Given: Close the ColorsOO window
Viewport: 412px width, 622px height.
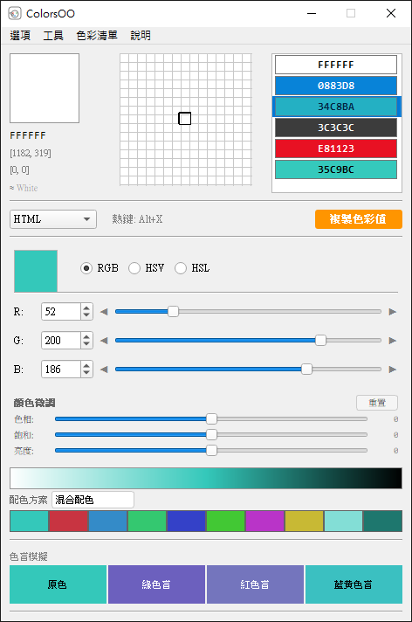Looking at the screenshot, I should 391,13.
